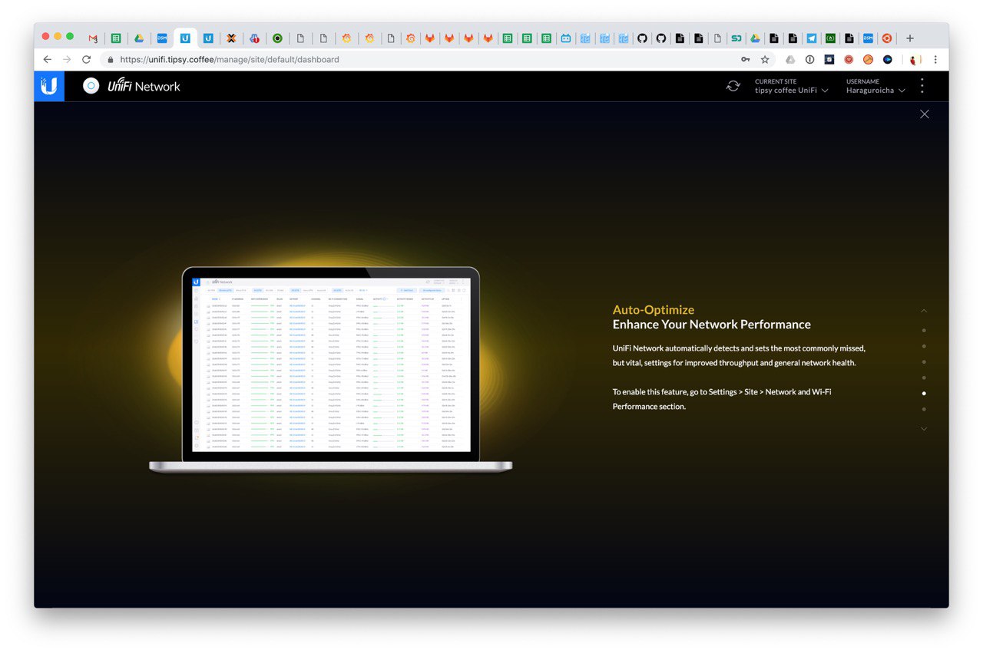
Task: Open the UniFi header three-dot menu
Action: point(922,86)
